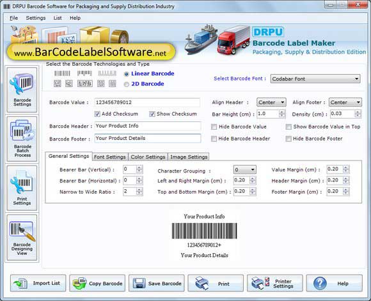The width and height of the screenshot is (371, 301).
Task: Click the Barcode Value input field
Action: point(147,102)
